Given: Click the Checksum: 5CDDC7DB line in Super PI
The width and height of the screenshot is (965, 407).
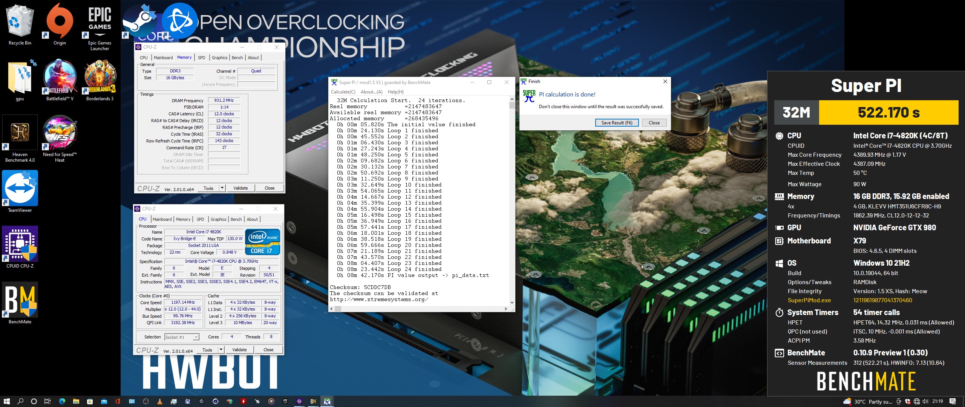Looking at the screenshot, I should [x=360, y=287].
